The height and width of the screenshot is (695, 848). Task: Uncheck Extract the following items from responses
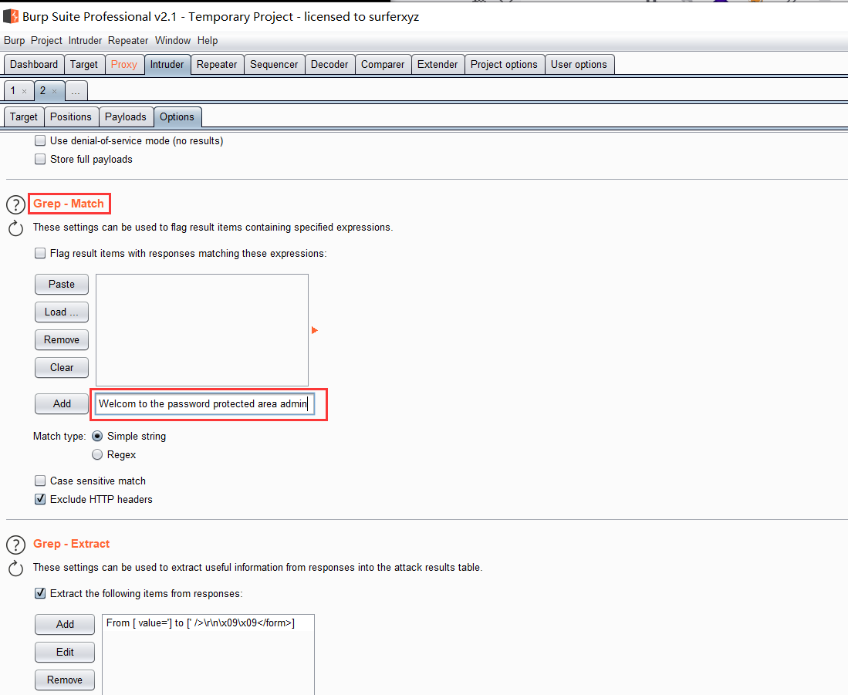pos(40,593)
